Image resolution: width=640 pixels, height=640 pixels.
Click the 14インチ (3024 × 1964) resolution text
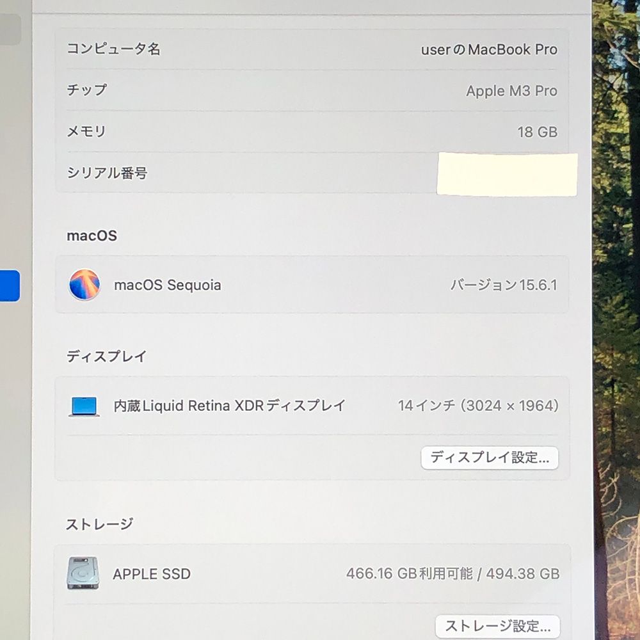point(478,406)
